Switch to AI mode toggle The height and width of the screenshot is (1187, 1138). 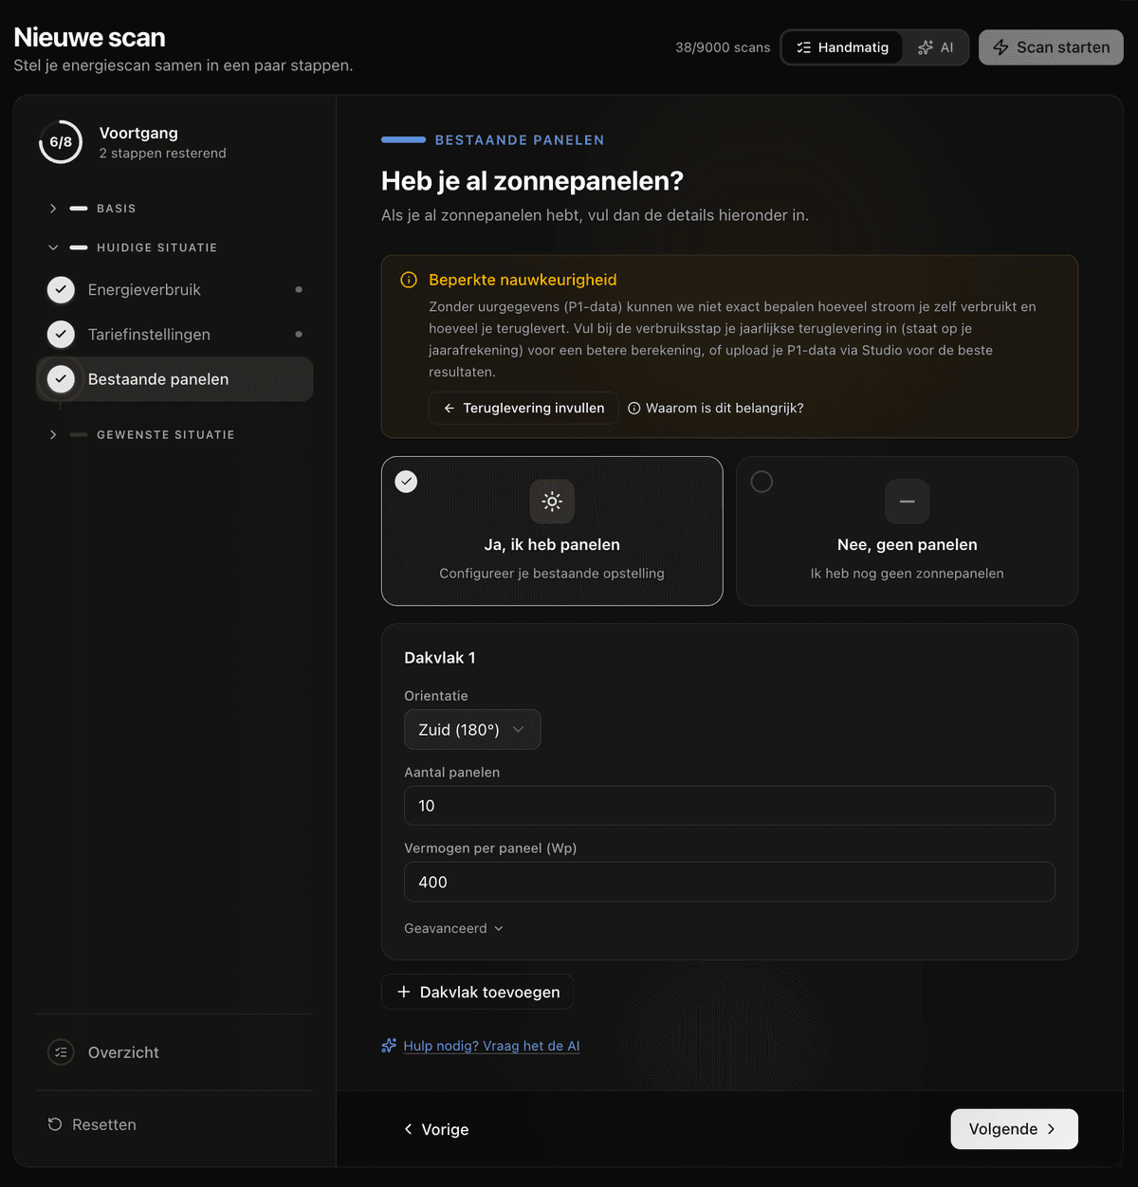935,47
